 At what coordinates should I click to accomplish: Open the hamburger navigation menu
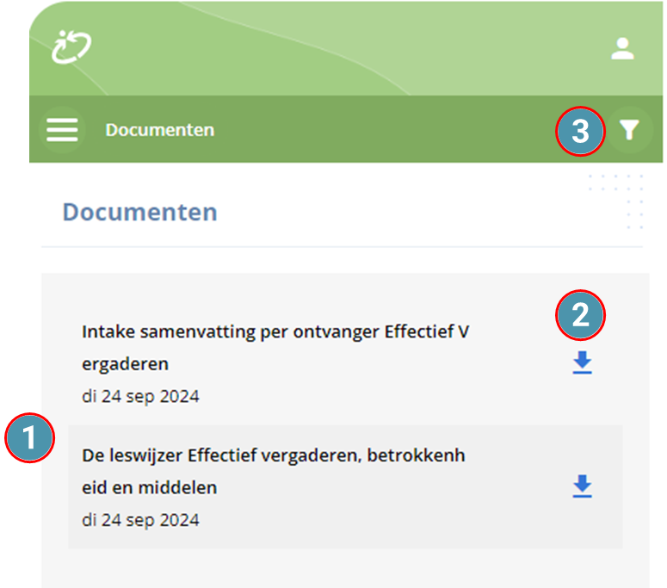click(x=62, y=130)
